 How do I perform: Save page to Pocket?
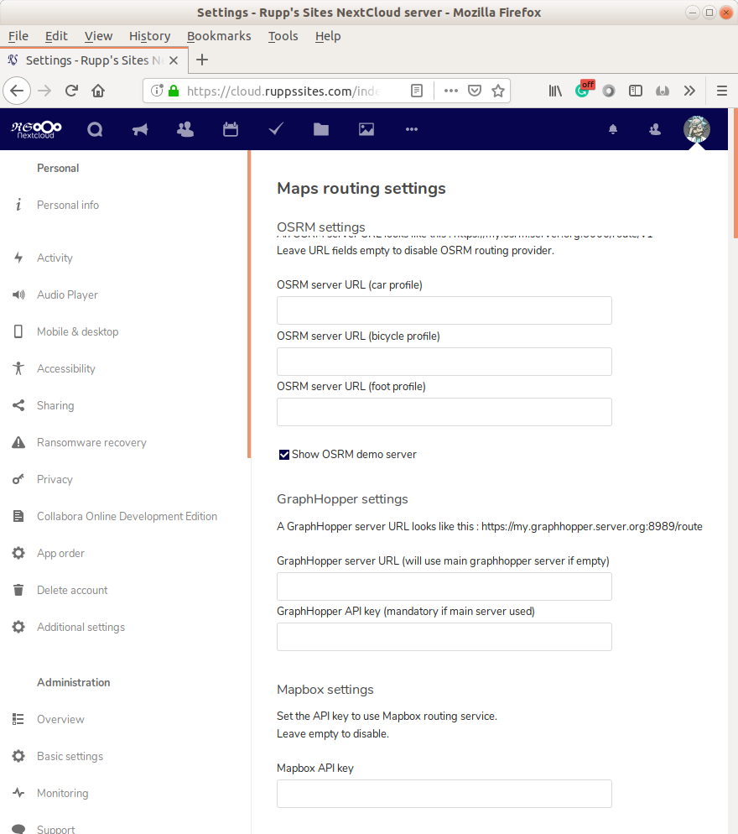475,91
